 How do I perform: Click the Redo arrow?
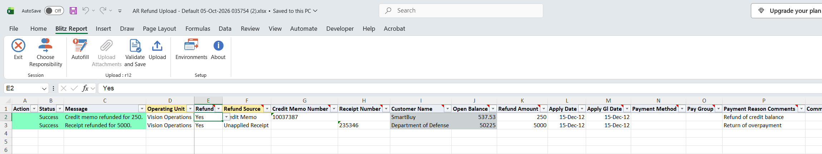[103, 11]
